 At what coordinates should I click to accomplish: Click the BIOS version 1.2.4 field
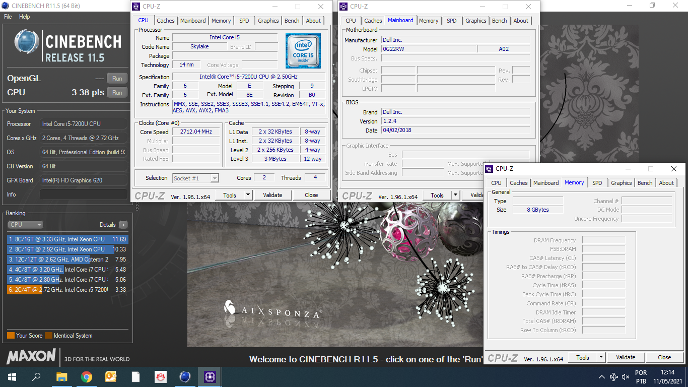coord(455,121)
